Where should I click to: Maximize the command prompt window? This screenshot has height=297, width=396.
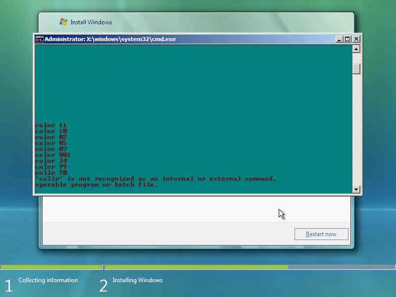pyautogui.click(x=347, y=39)
